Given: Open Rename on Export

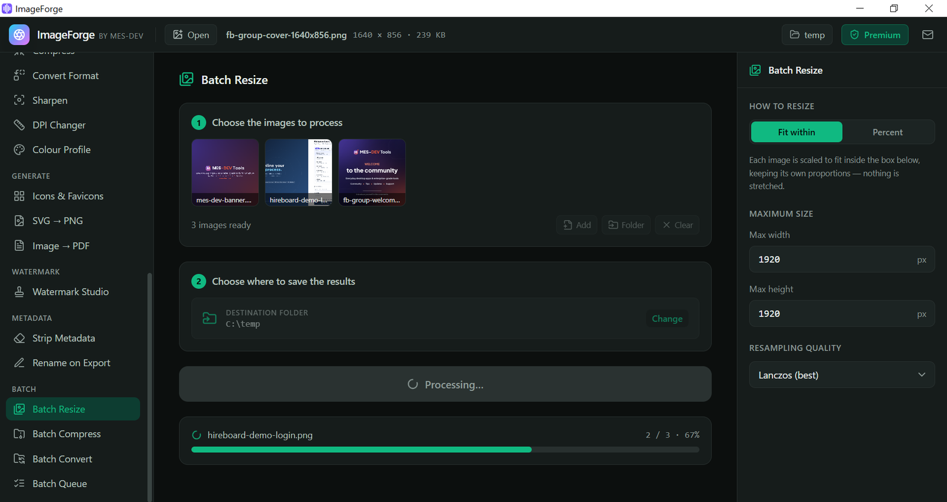Looking at the screenshot, I should pyautogui.click(x=73, y=363).
